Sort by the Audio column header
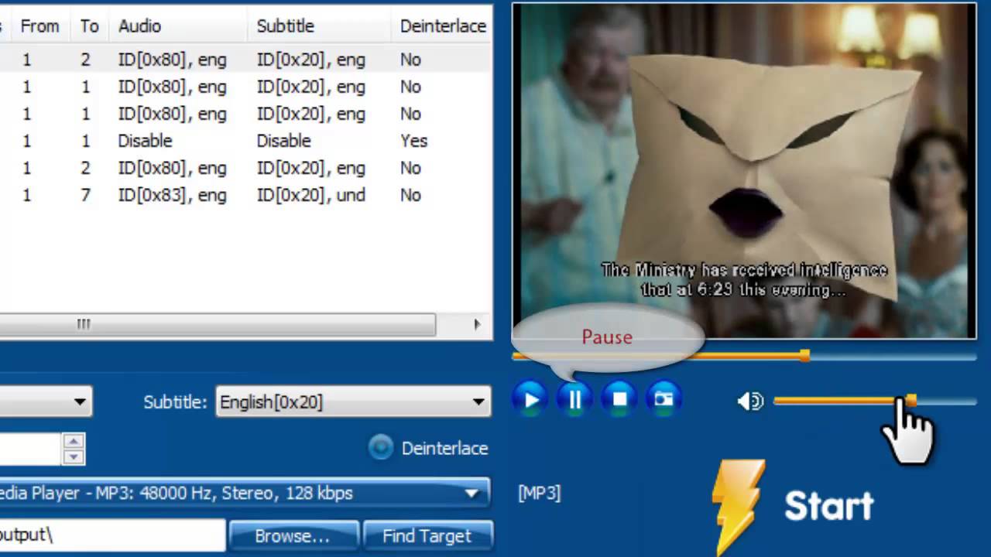The image size is (991, 557). click(x=179, y=26)
